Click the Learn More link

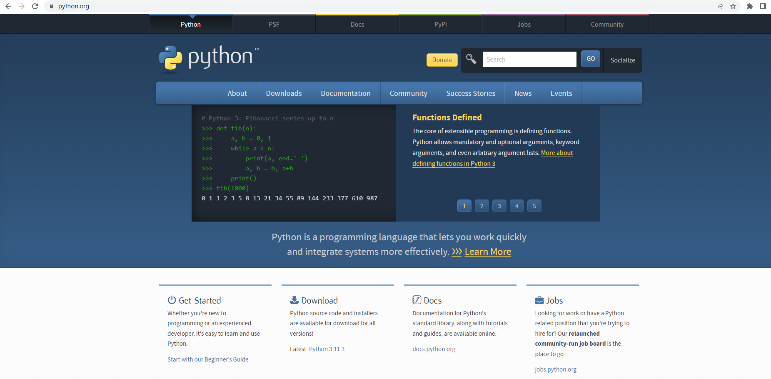click(488, 252)
